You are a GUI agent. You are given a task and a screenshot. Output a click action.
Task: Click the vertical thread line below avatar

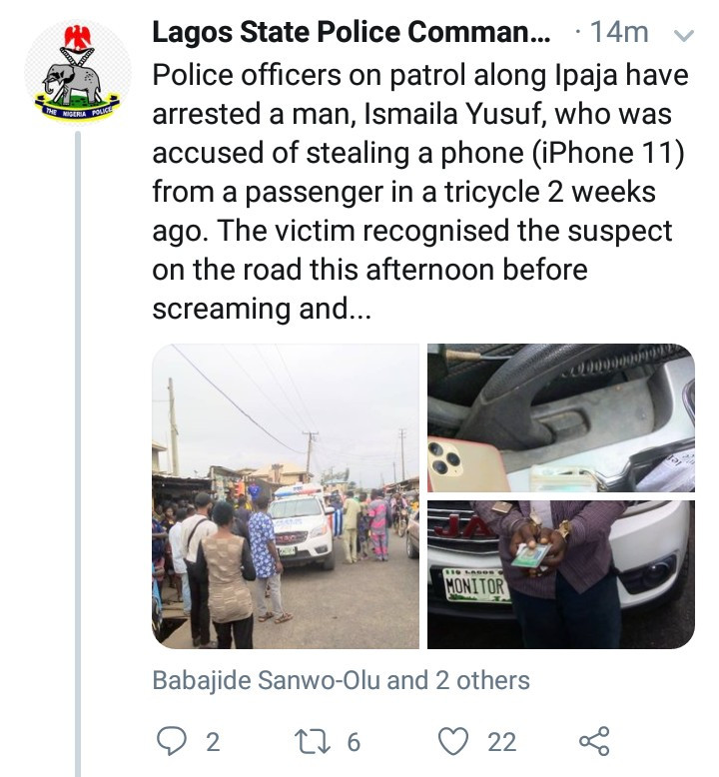[x=78, y=449]
